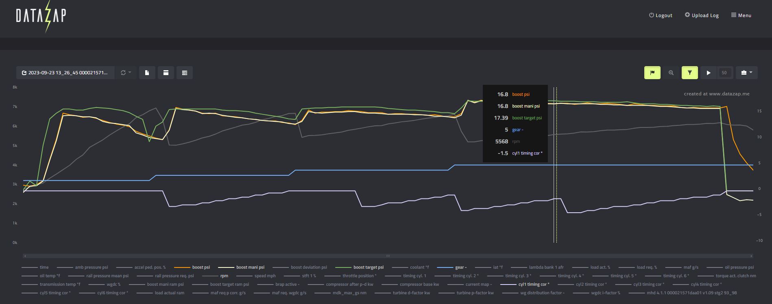Expand the refresh options dropdown
Image resolution: width=772 pixels, height=304 pixels.
(x=126, y=73)
